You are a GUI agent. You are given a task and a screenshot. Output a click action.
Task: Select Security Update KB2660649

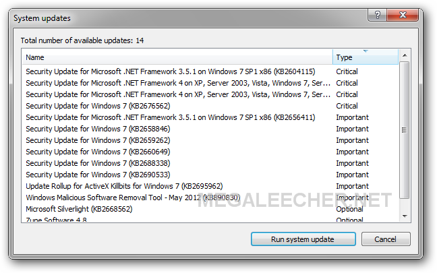(210, 152)
